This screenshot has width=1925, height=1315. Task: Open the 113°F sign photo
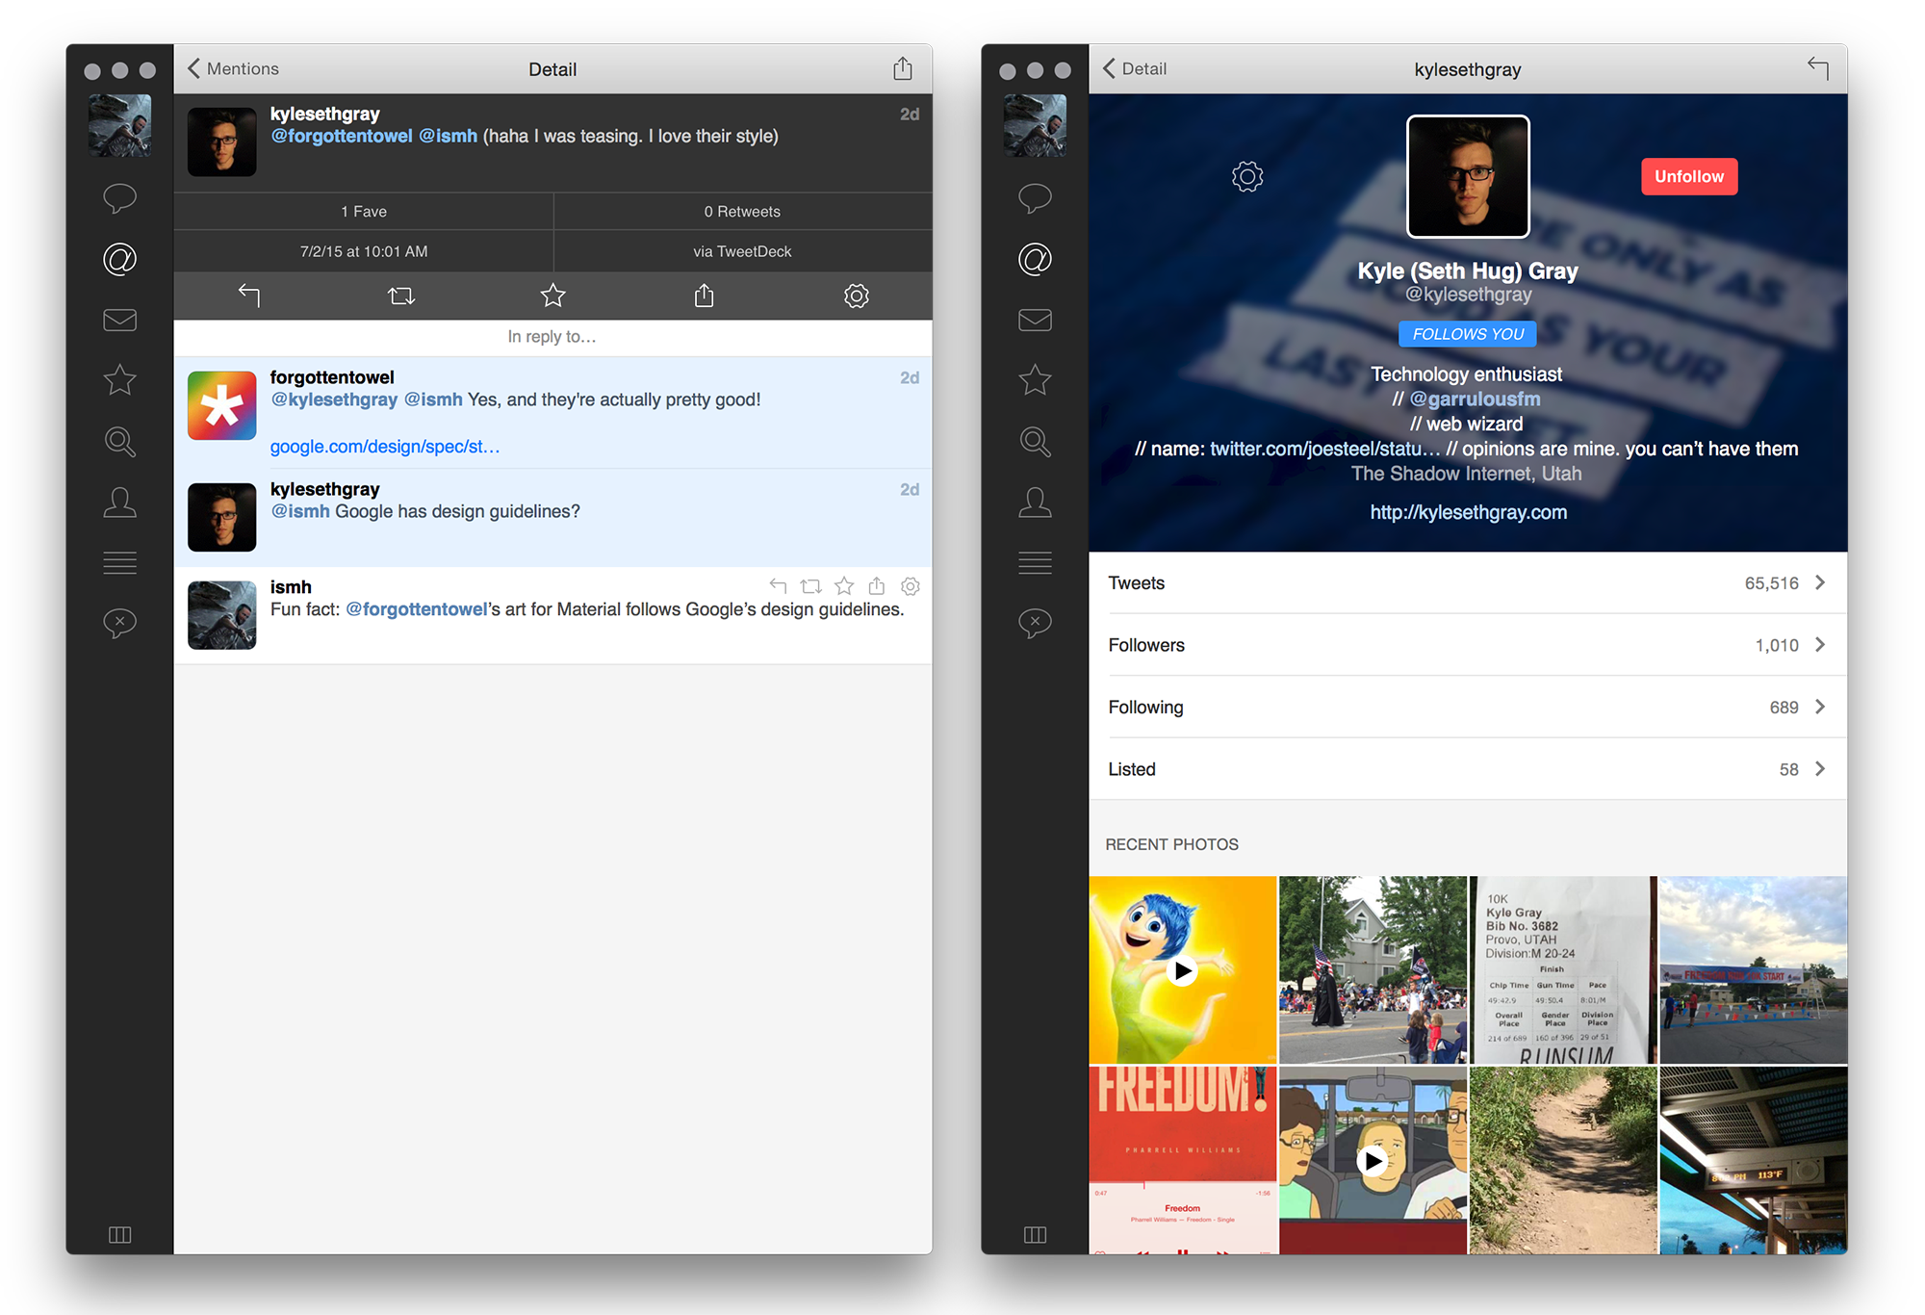pos(1754,1160)
